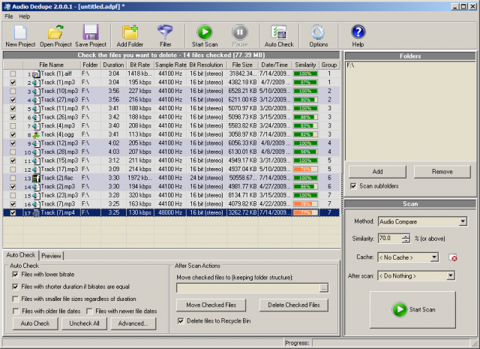Sort list by Similarity column header
Viewport: 480px width, 349px height.
click(305, 65)
